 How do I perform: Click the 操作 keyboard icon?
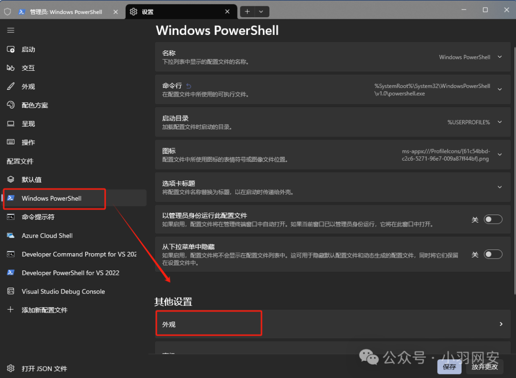pos(11,142)
